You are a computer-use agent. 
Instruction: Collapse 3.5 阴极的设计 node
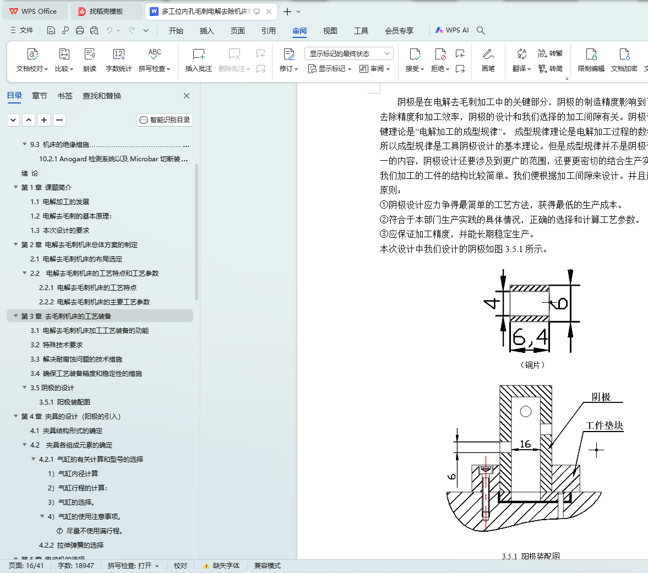[x=25, y=388]
